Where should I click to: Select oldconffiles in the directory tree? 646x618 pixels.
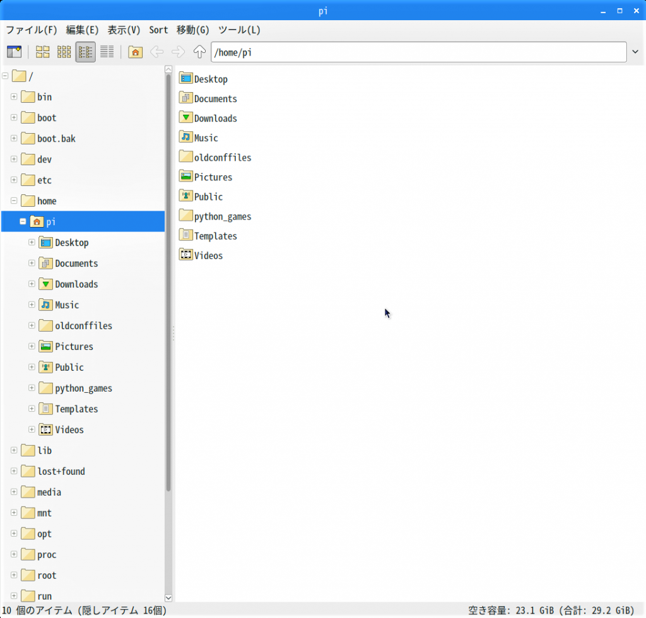84,325
